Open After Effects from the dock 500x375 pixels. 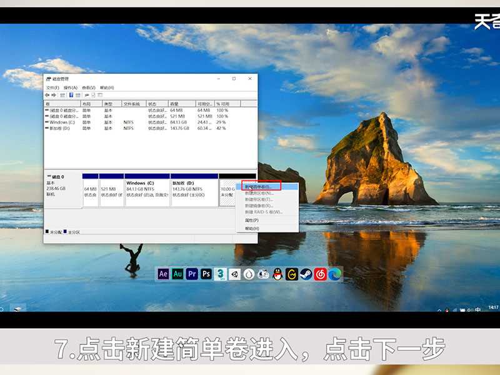tap(162, 274)
